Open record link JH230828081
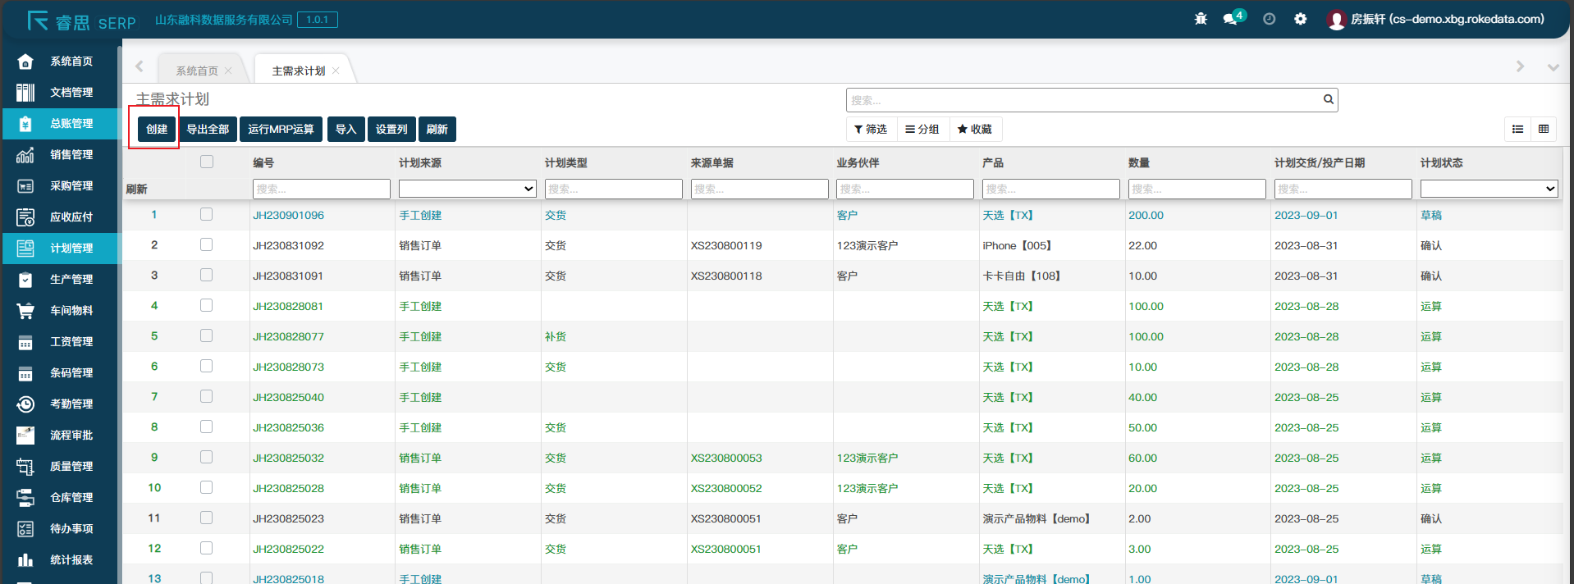Viewport: 1574px width, 584px height. (288, 307)
